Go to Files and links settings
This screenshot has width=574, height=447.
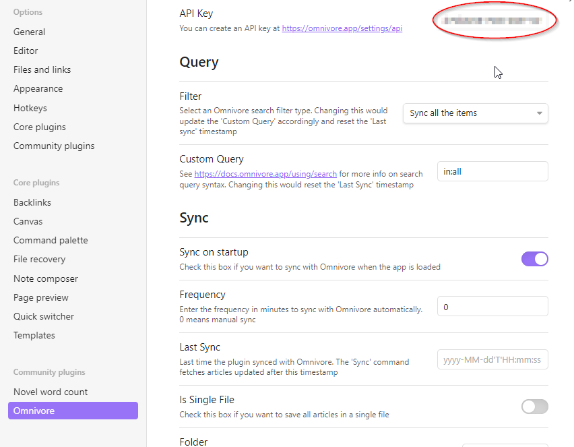[x=42, y=69]
